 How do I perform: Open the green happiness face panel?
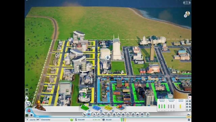(72, 120)
